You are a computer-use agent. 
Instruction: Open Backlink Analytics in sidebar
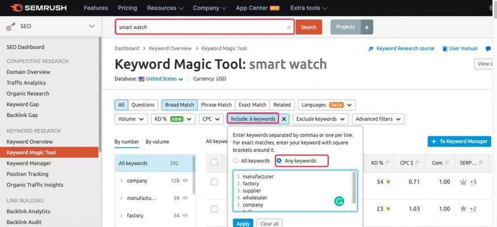pos(28,212)
